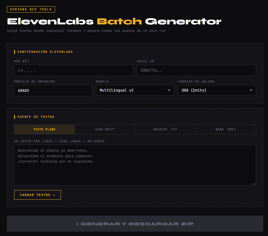Screen dimensions: 268x236
Task: Click the Prefijo de Archivos field with ABA02
Action: [x=53, y=91]
